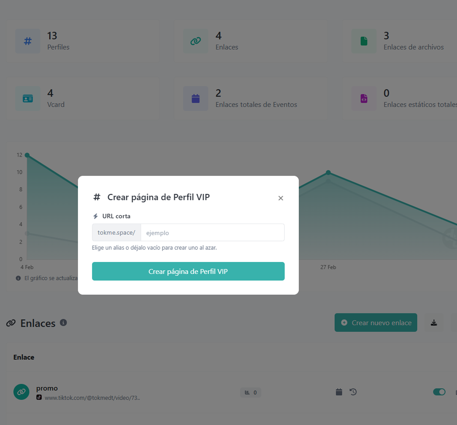Click the Crear nuevo enlace button
457x425 pixels.
tap(376, 323)
